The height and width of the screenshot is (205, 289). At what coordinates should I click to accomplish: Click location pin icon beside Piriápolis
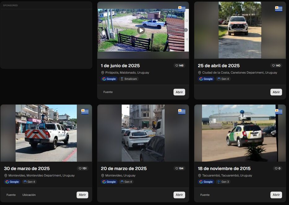point(103,73)
